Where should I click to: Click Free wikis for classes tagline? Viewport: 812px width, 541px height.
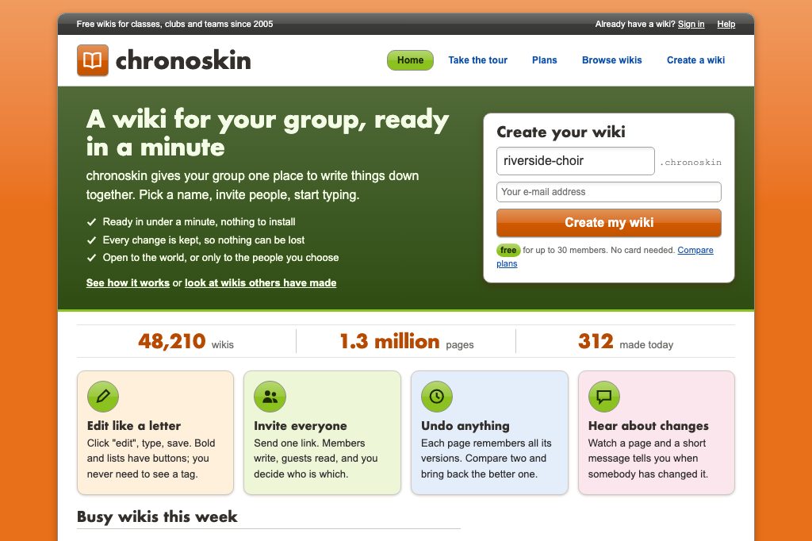(x=174, y=24)
